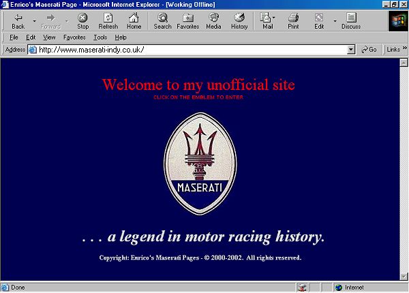Image resolution: width=409 pixels, height=293 pixels.
Task: Open the Media bar button
Action: (213, 21)
